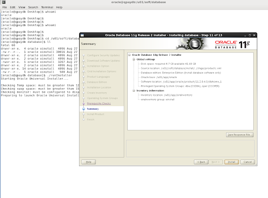Viewport: 268px width, 198px height.
Task: Click the Software location dbhome_1 row
Action: coord(181,82)
